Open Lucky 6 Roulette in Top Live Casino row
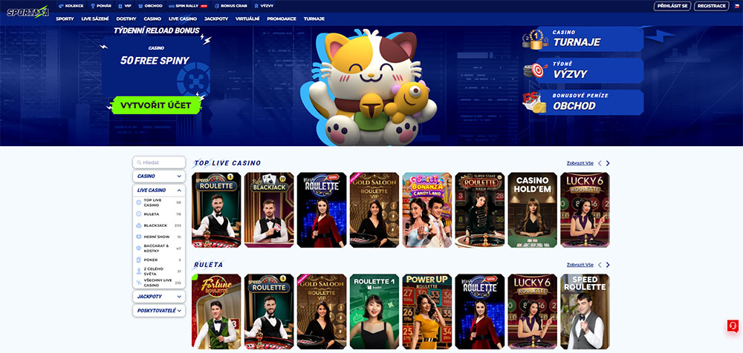The height and width of the screenshot is (353, 743). (x=585, y=210)
